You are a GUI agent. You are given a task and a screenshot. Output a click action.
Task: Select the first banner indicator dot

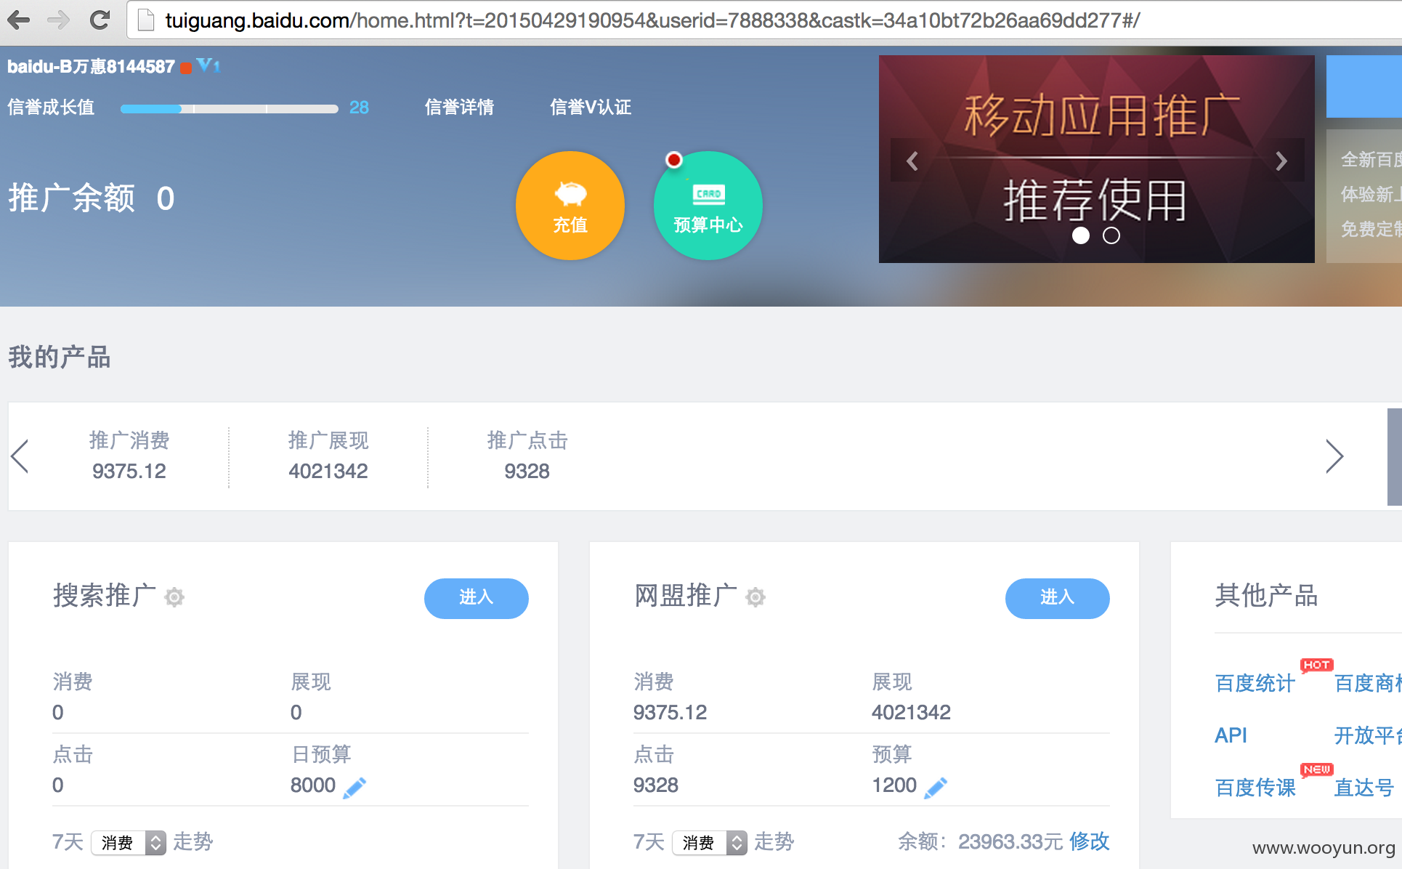pyautogui.click(x=1081, y=235)
